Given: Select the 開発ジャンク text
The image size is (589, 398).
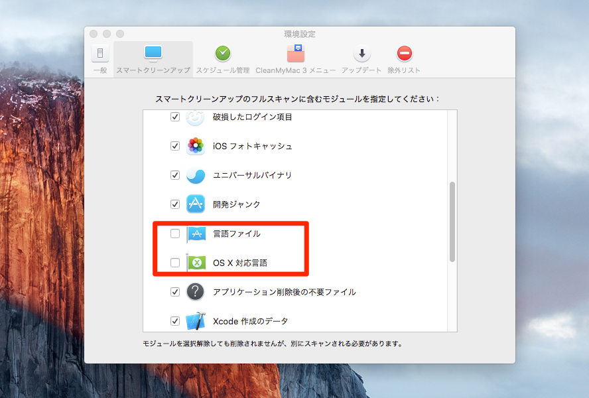Looking at the screenshot, I should pyautogui.click(x=237, y=204).
